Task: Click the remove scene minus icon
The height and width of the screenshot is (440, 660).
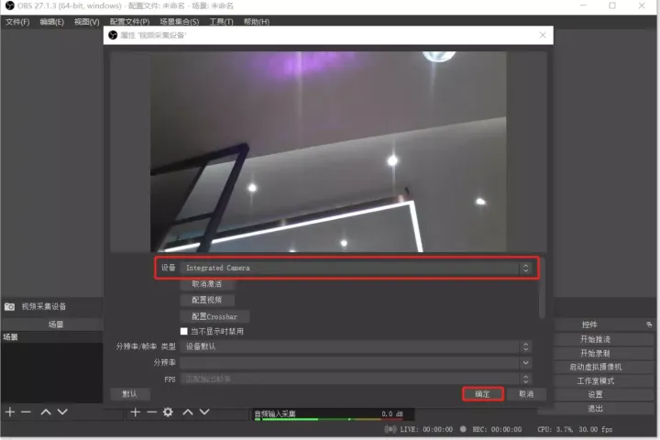Action: (26, 412)
